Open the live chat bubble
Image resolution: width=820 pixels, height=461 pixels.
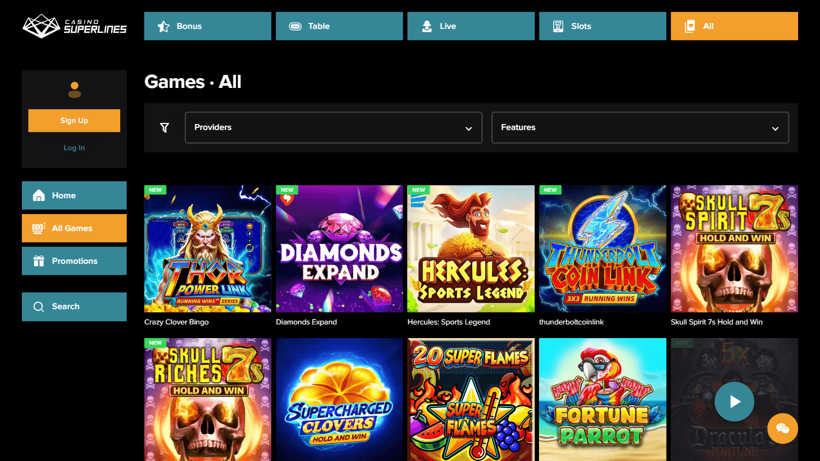(783, 429)
